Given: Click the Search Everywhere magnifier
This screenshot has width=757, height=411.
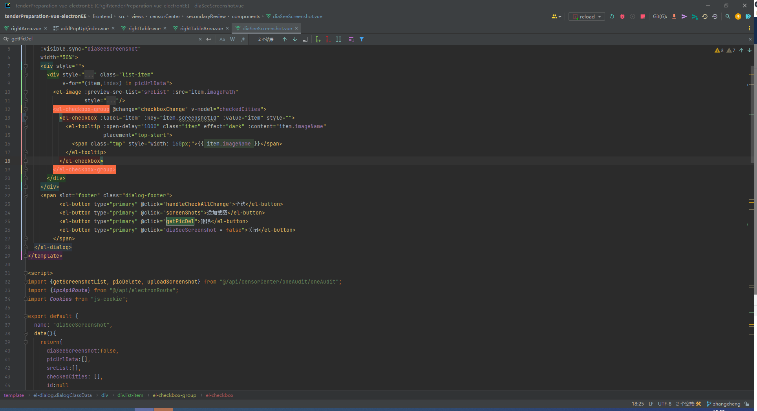Looking at the screenshot, I should point(728,16).
